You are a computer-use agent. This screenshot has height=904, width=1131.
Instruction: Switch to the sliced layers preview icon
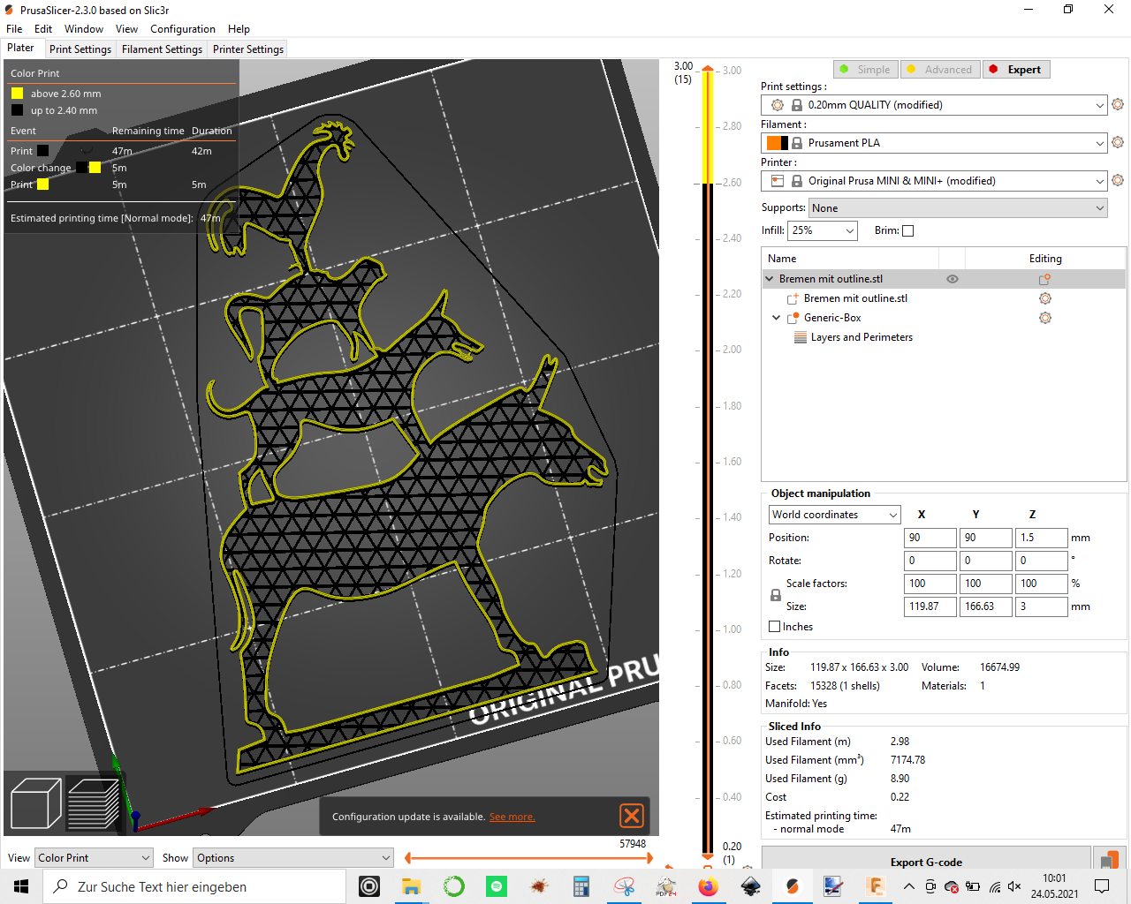tap(94, 803)
